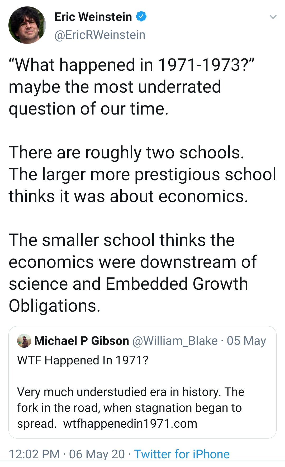Click the Twitter for iPhone source link

point(182,454)
